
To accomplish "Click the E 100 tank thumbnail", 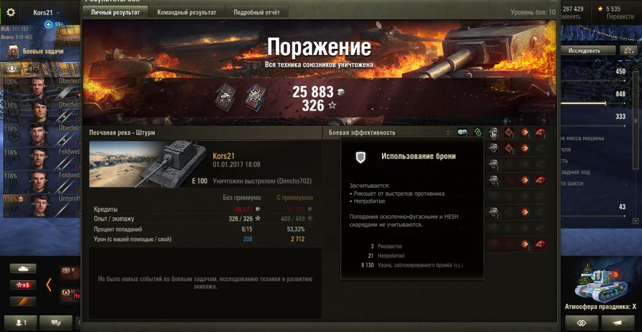I will click(148, 164).
